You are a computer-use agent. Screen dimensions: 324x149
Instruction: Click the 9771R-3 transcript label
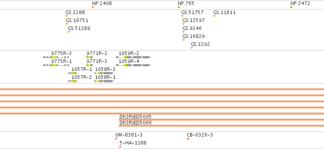pos(97,61)
